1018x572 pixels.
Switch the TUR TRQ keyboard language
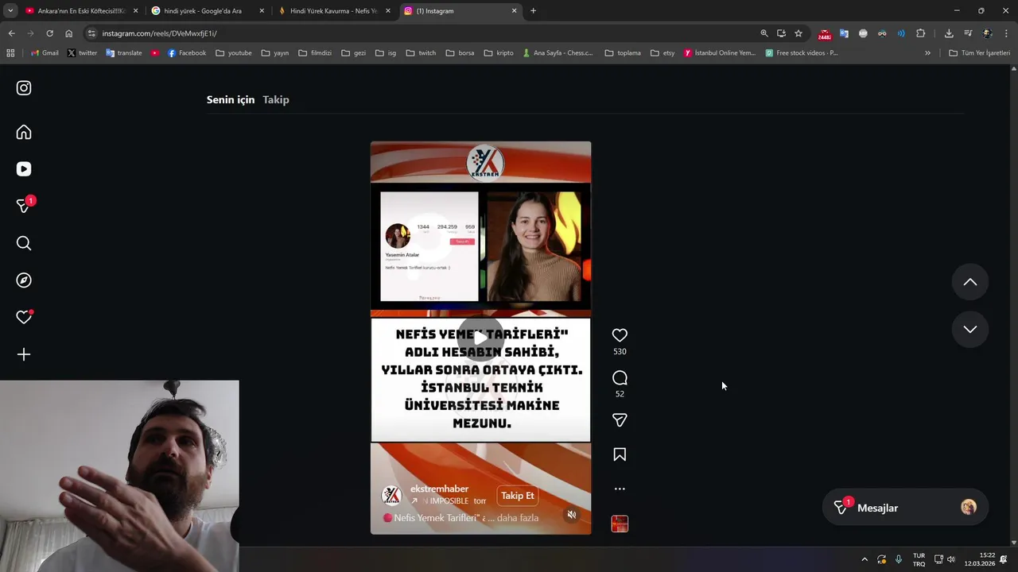[919, 559]
